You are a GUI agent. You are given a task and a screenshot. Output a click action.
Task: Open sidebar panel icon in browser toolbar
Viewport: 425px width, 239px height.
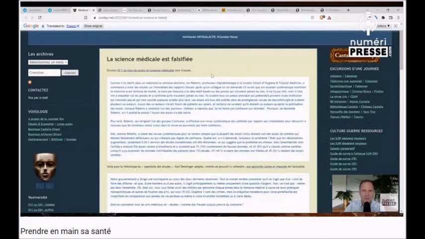(391, 17)
